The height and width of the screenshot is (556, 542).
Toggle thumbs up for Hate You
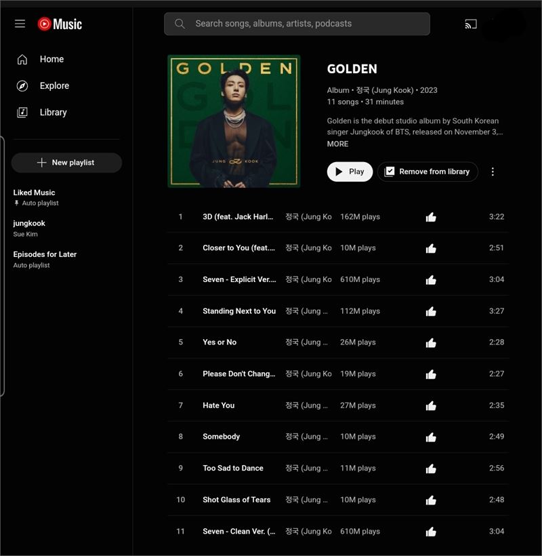pyautogui.click(x=431, y=405)
